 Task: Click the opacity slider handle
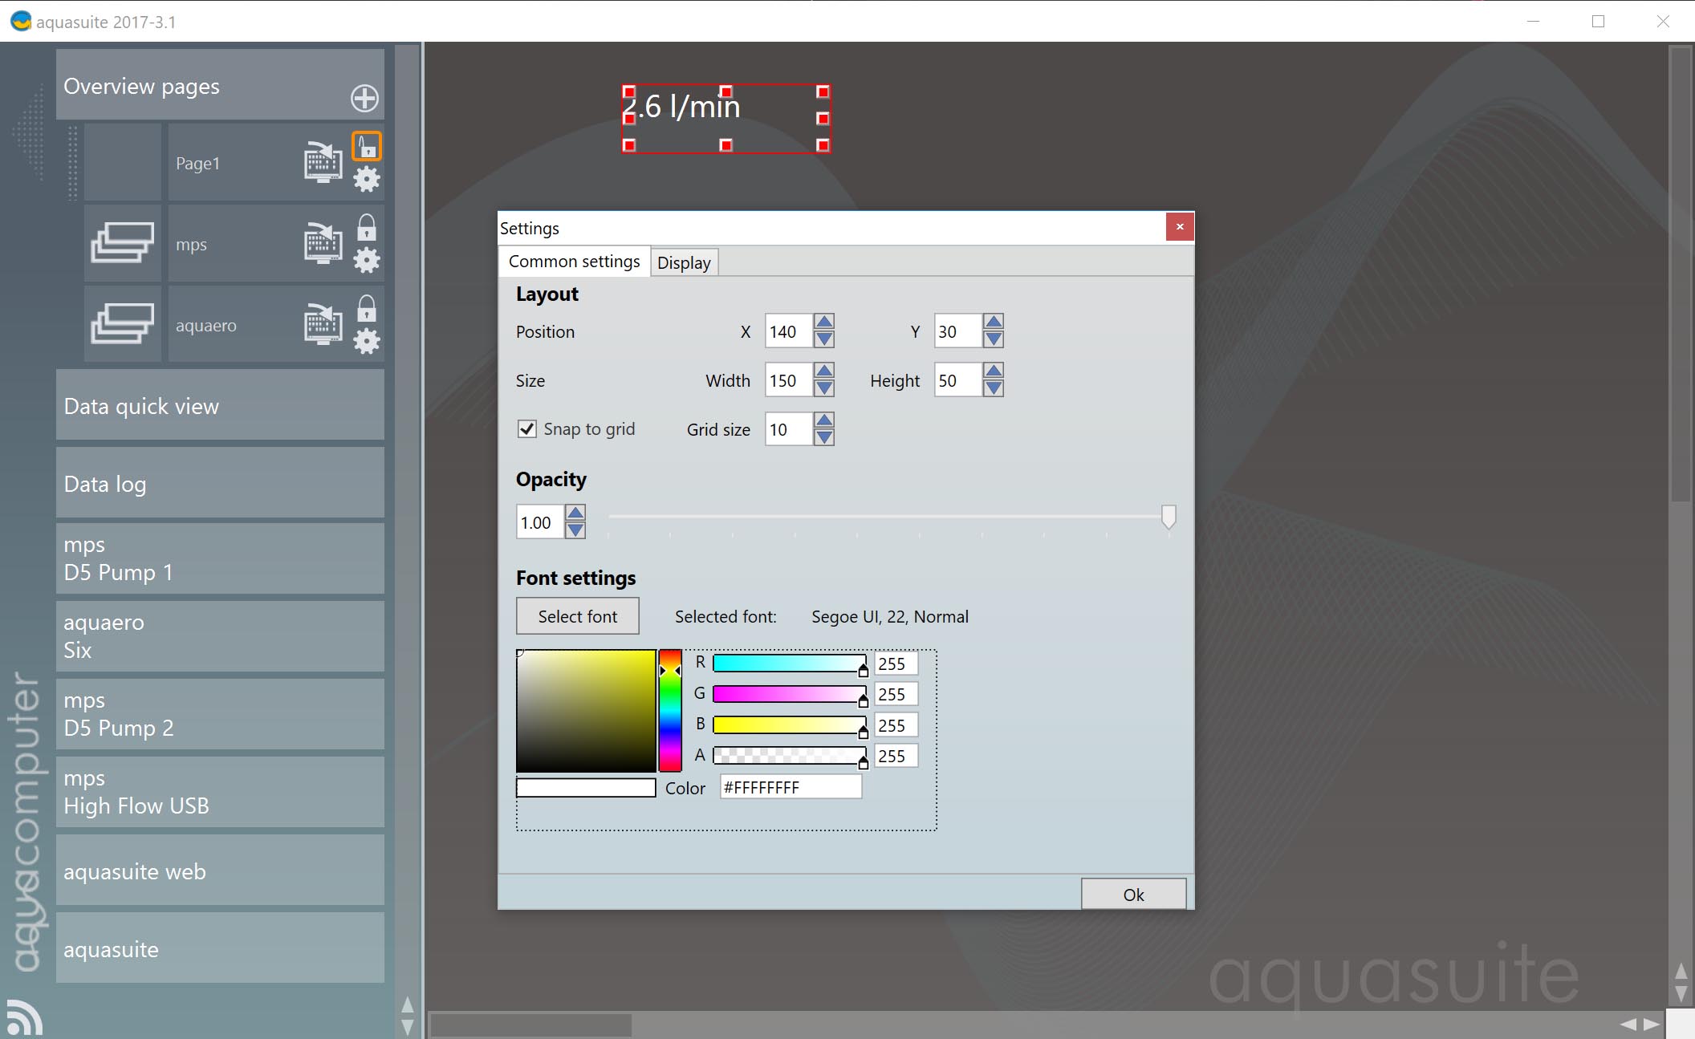pyautogui.click(x=1169, y=517)
